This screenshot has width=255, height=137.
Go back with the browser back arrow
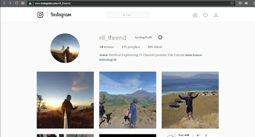(4, 3)
